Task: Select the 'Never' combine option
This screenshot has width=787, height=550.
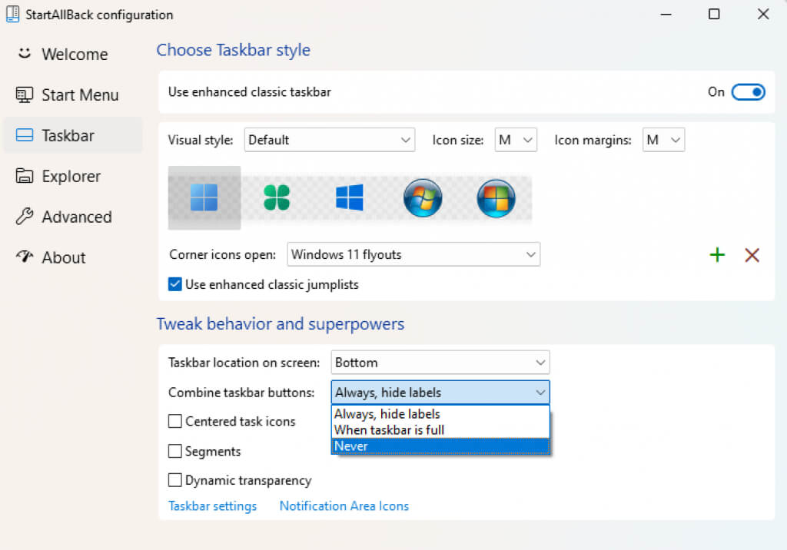Action: 440,446
